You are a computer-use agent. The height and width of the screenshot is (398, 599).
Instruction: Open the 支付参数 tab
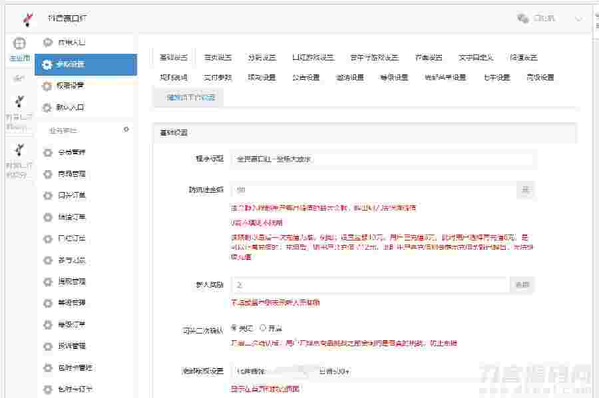[x=218, y=77]
